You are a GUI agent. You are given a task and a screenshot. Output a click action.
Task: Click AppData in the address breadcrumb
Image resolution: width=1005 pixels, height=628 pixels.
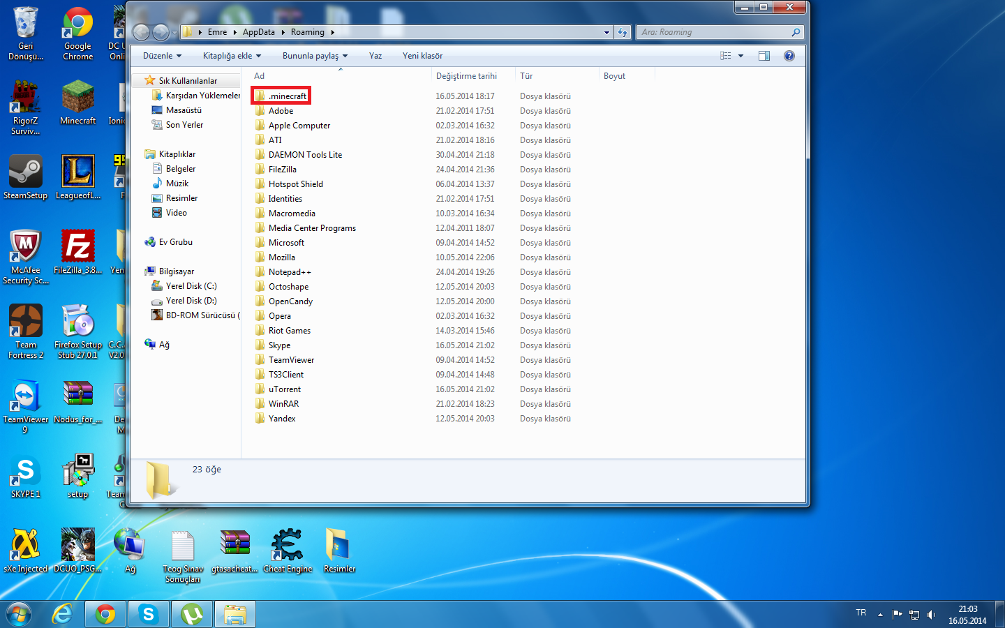[259, 32]
